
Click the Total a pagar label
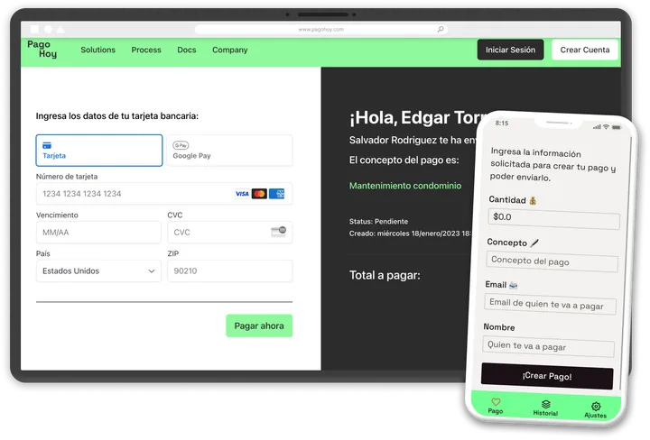pyautogui.click(x=385, y=275)
